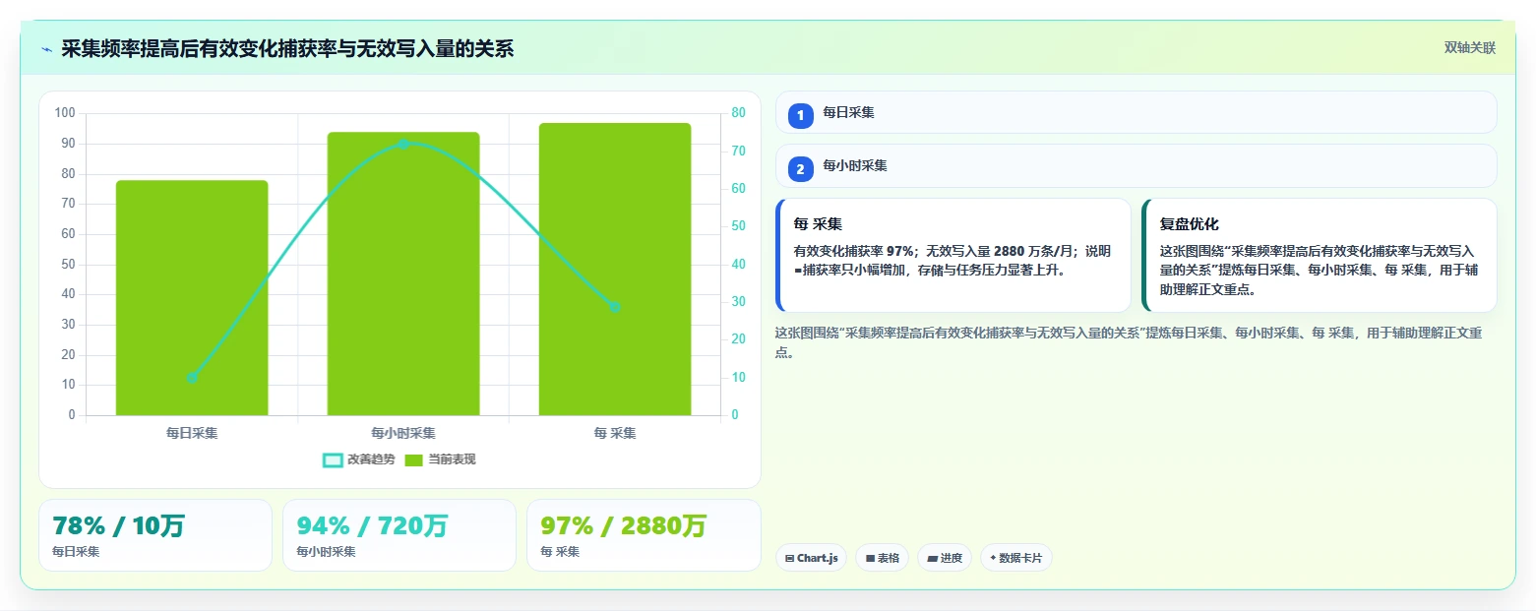The height and width of the screenshot is (611, 1536).
Task: Click the 数据卡片 tag
Action: [1016, 558]
